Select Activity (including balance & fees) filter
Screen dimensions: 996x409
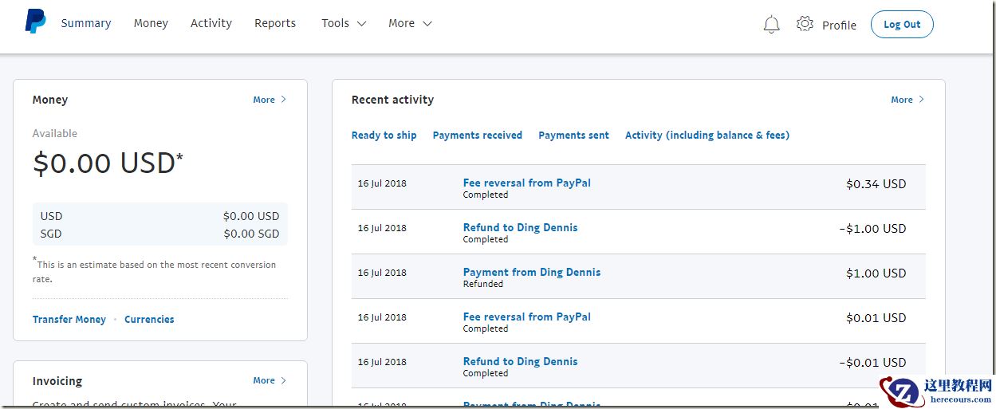click(707, 135)
